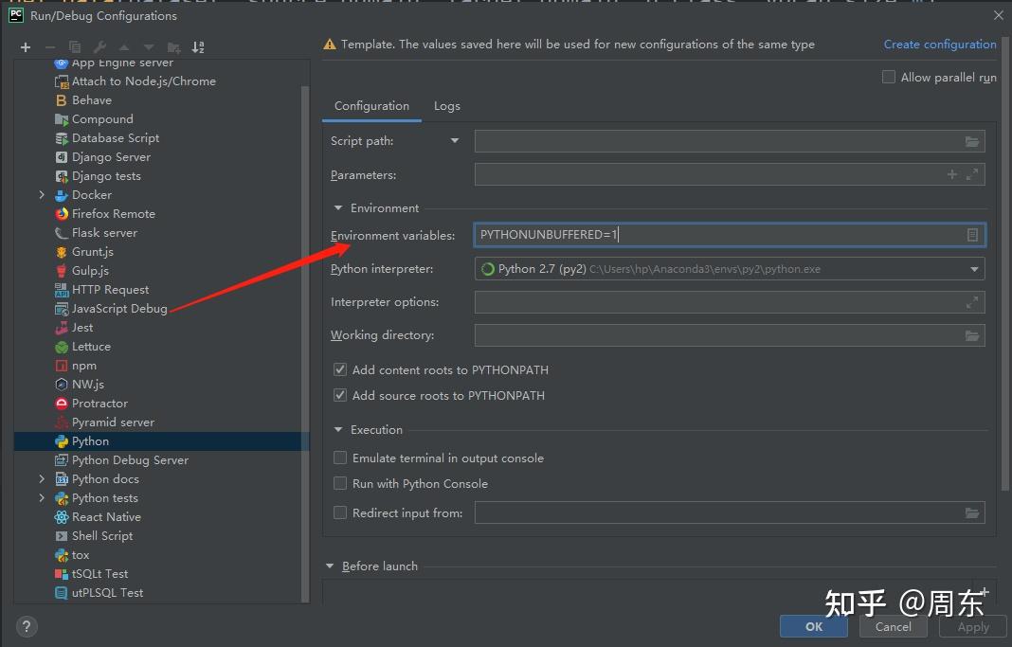Click the Create configuration link

tap(939, 45)
